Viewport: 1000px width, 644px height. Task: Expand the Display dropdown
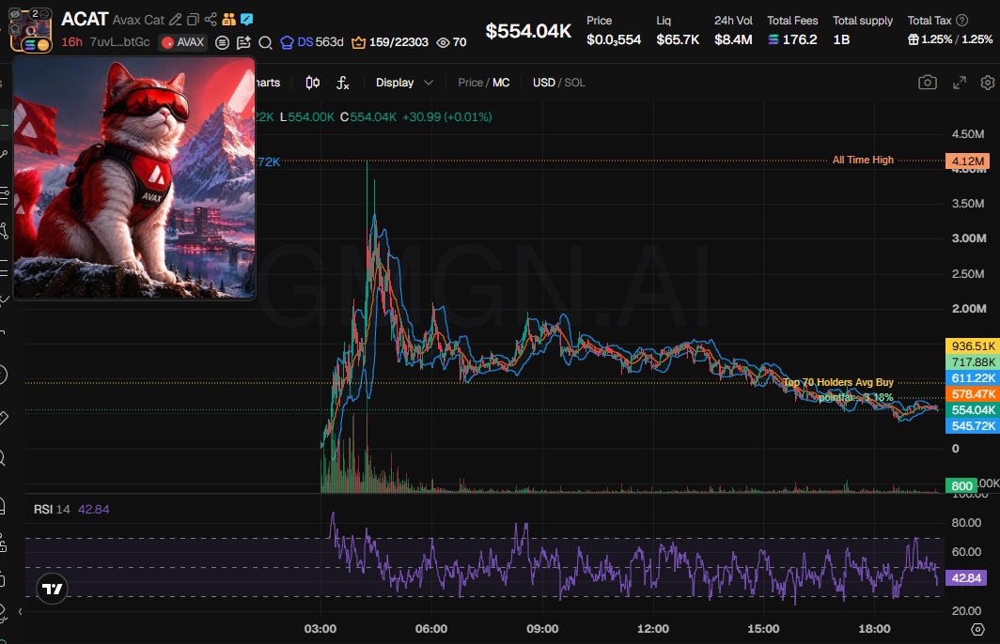point(404,83)
